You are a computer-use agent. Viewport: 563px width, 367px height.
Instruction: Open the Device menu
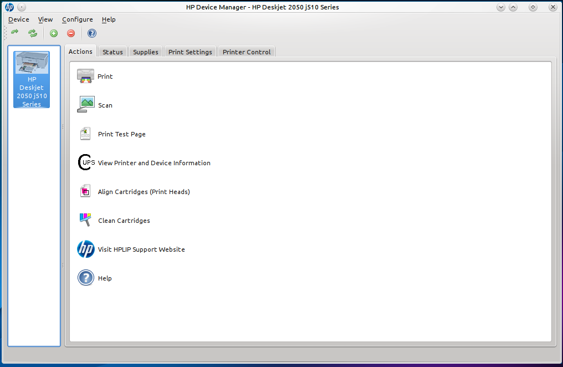pyautogui.click(x=19, y=19)
